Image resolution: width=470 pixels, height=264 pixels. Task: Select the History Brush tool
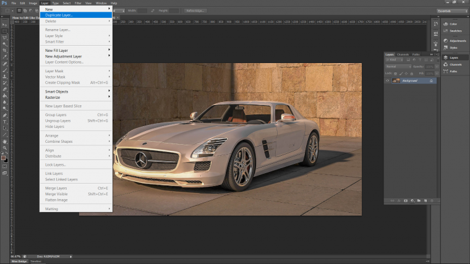(x=4, y=83)
